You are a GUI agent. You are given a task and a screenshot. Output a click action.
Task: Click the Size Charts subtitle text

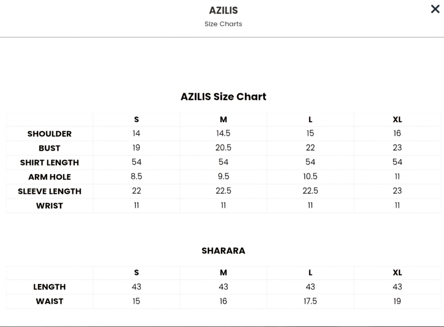223,24
